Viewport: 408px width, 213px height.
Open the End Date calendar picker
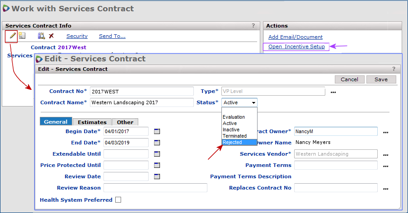157,143
